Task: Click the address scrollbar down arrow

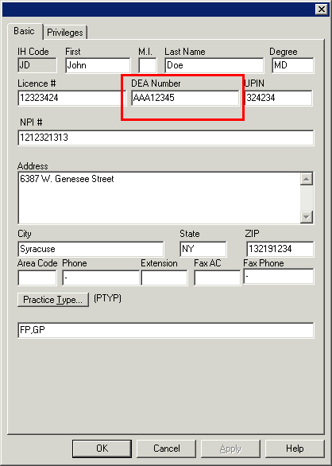Action: pos(307,216)
